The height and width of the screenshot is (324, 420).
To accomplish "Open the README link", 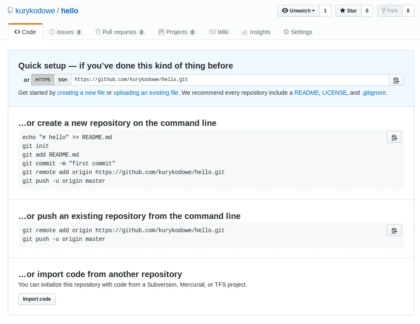I will click(x=306, y=93).
